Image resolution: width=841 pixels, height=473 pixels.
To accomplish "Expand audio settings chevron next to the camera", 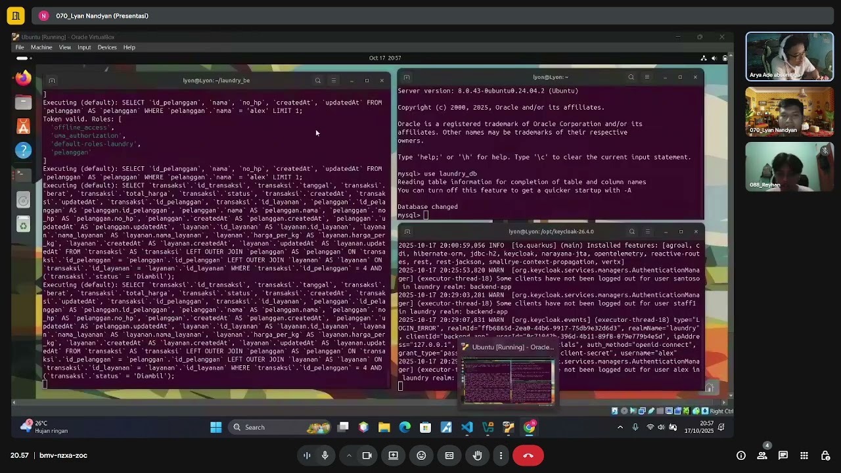I will click(x=349, y=455).
